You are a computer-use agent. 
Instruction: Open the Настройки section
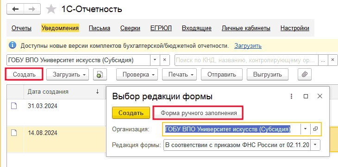[295, 28]
